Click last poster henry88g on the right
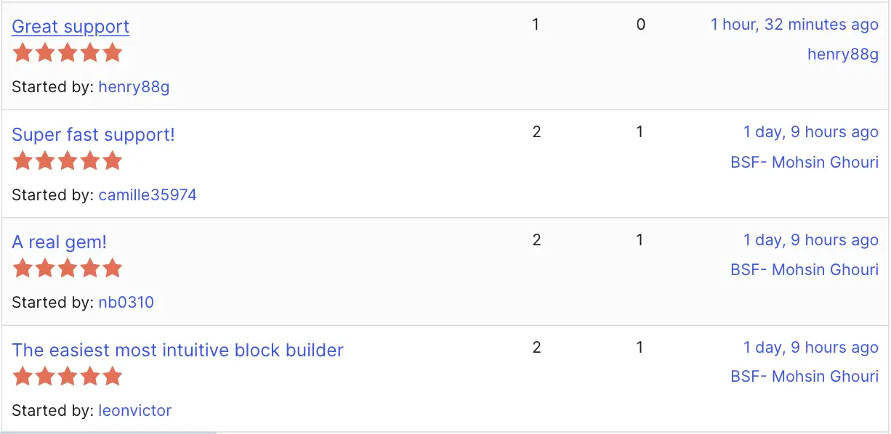This screenshot has height=434, width=891. 842,54
